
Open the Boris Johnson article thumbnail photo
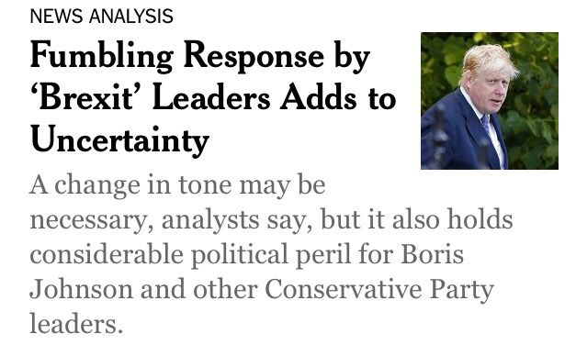pyautogui.click(x=490, y=101)
